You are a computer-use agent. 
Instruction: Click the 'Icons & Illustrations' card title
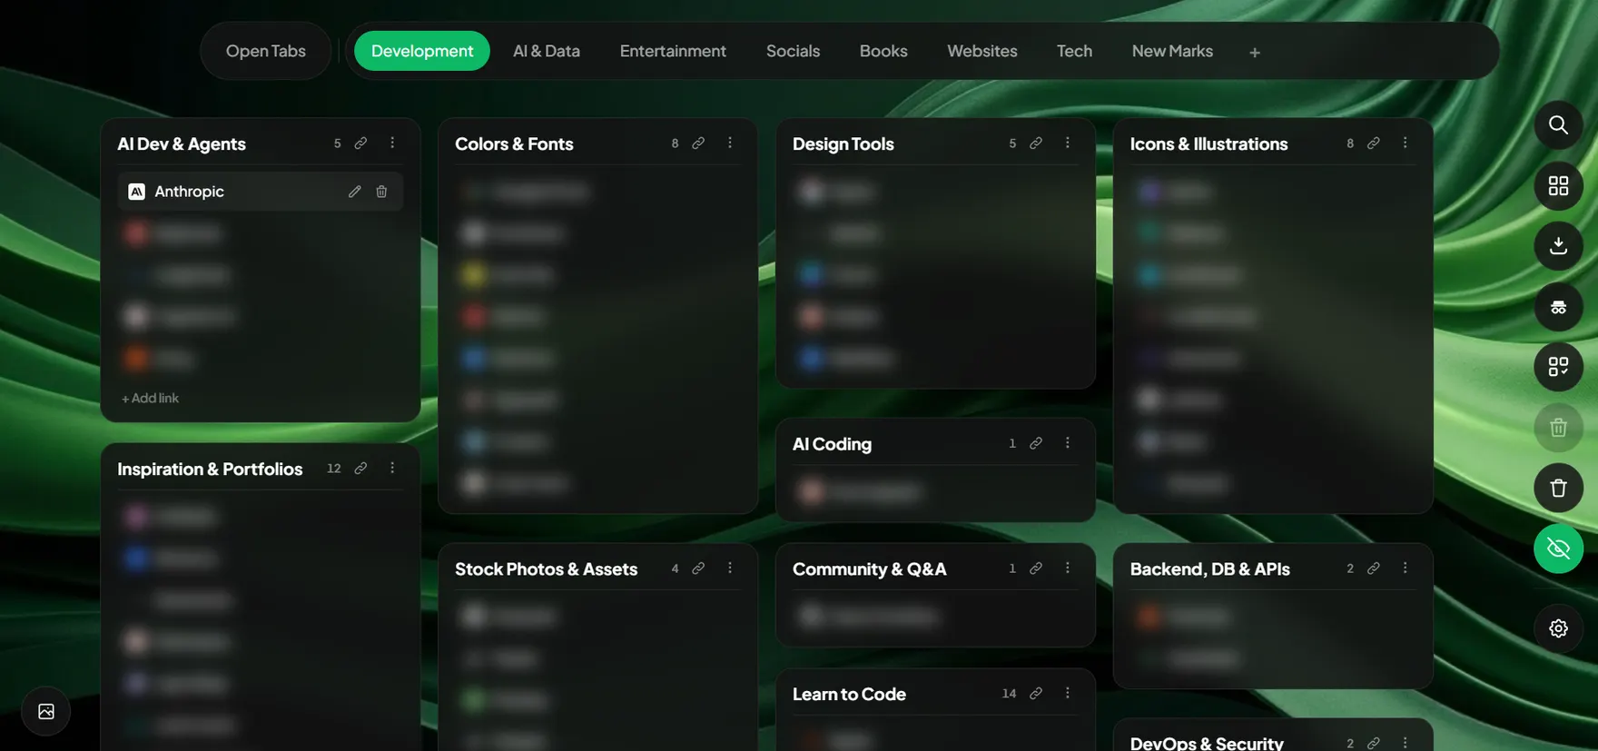[1208, 143]
